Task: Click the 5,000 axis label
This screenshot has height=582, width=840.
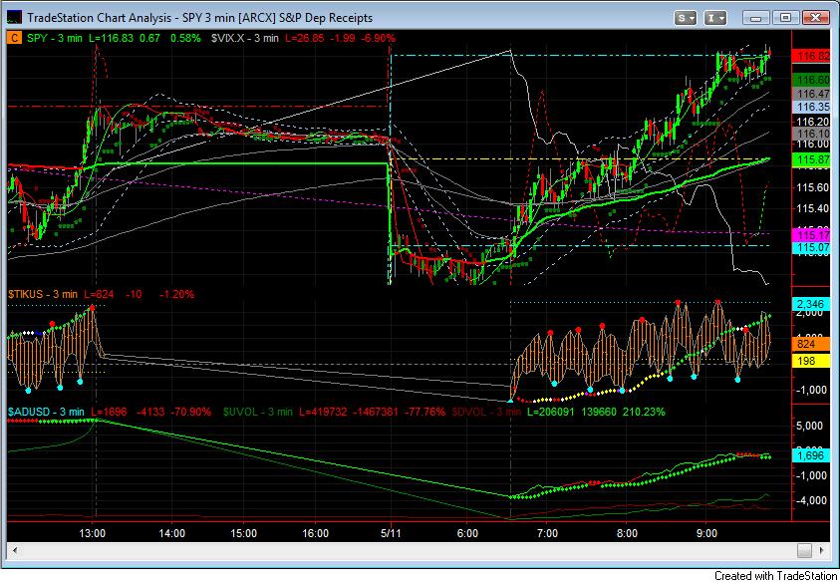Action: click(x=810, y=425)
